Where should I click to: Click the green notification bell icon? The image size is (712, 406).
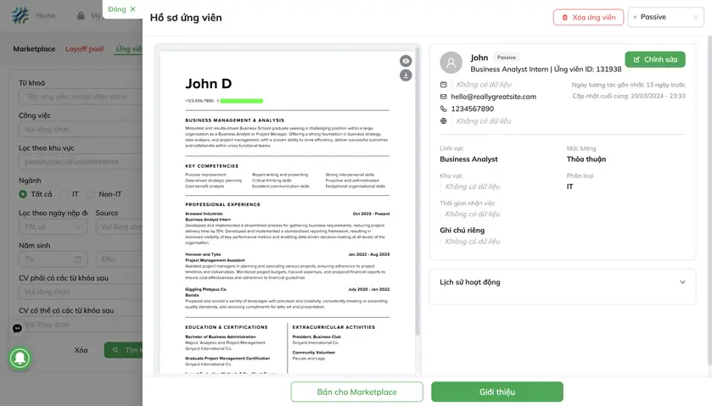(x=20, y=358)
